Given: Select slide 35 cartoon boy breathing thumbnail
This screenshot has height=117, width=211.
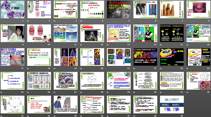Looking at the screenshot, I should [66, 105].
